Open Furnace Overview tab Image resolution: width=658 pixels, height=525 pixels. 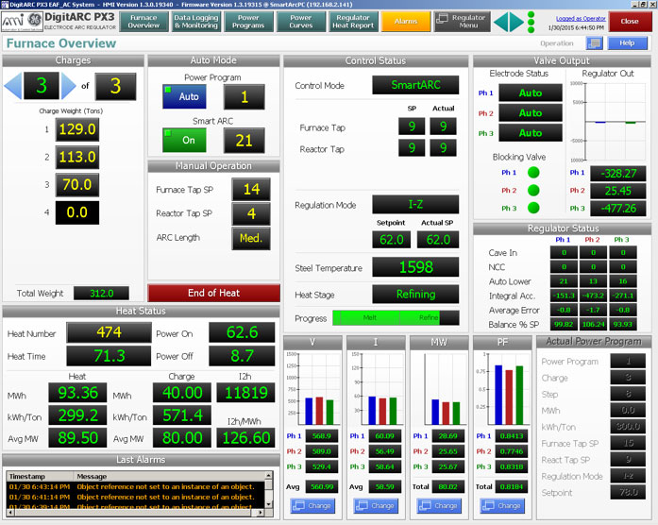point(143,22)
